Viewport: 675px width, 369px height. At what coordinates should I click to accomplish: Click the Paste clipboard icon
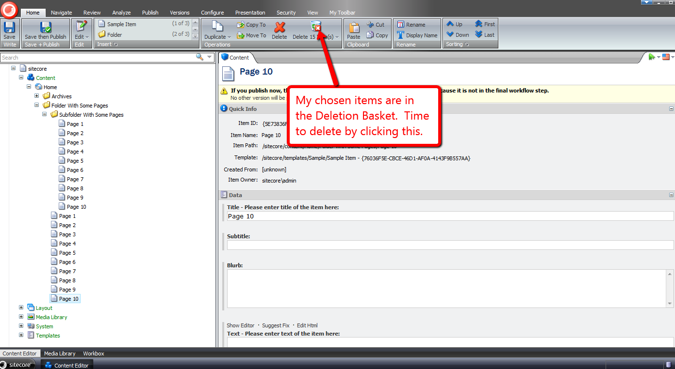click(x=354, y=28)
